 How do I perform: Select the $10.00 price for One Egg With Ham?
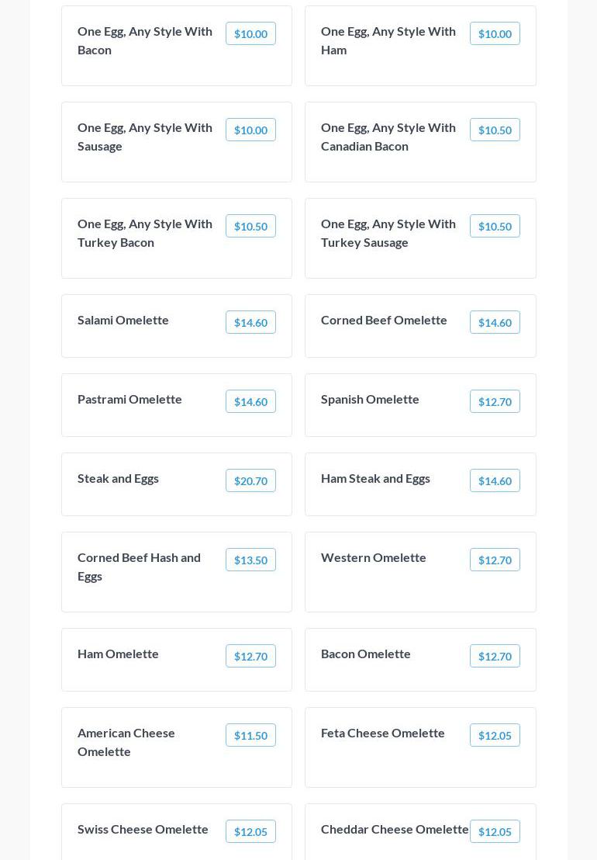pos(495,33)
